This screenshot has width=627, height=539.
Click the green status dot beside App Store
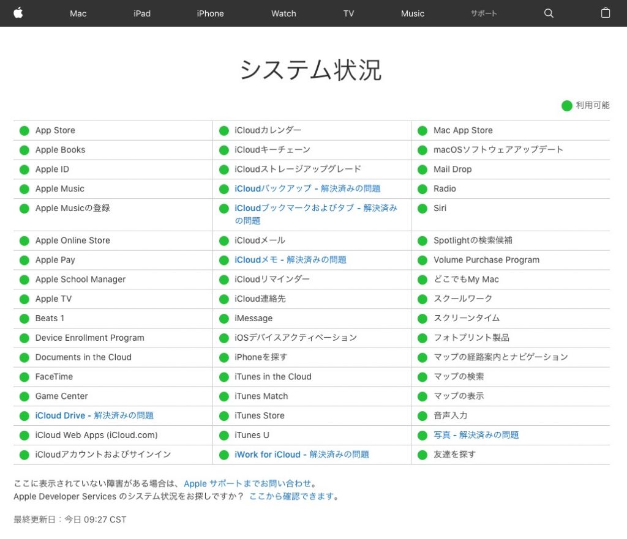tap(24, 130)
